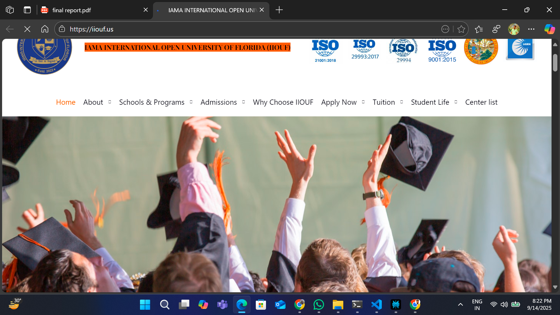Open the browser profile avatar
560x315 pixels.
[514, 29]
